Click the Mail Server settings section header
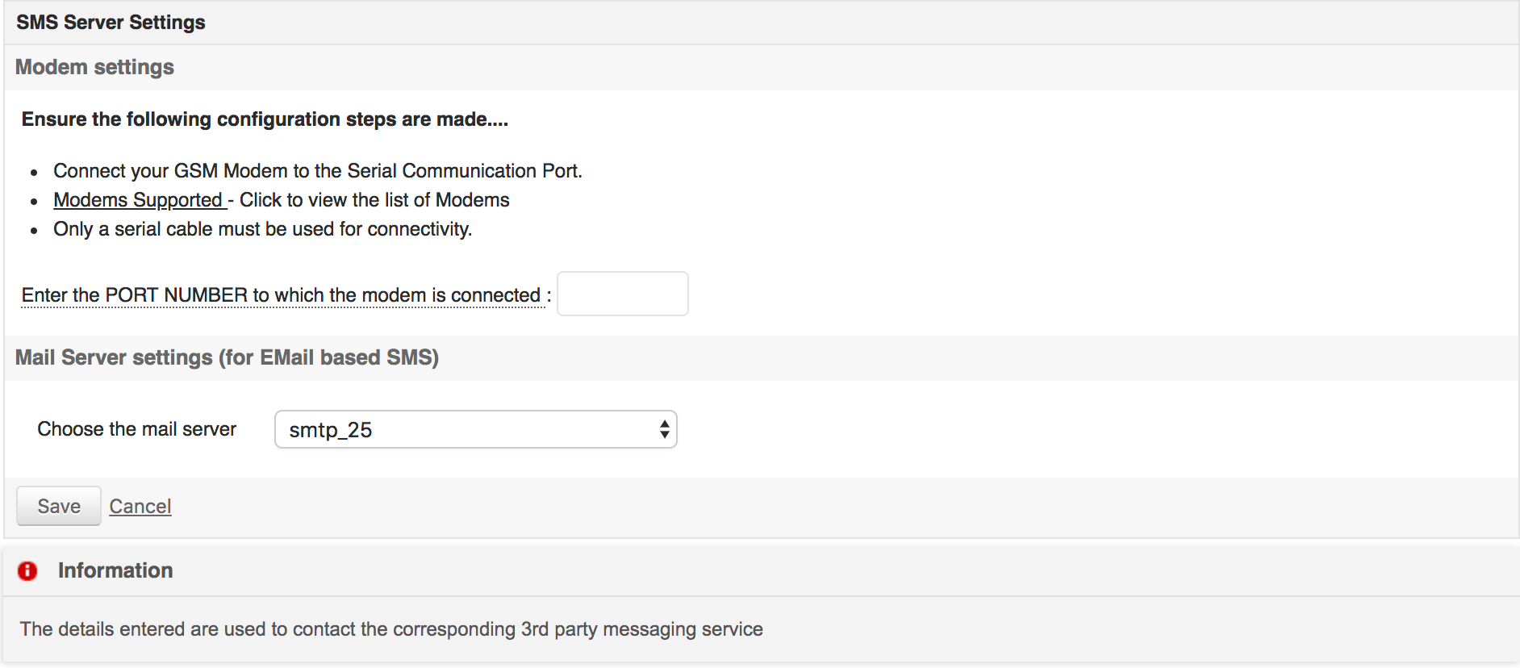Screen dimensions: 1520x668 click(227, 357)
